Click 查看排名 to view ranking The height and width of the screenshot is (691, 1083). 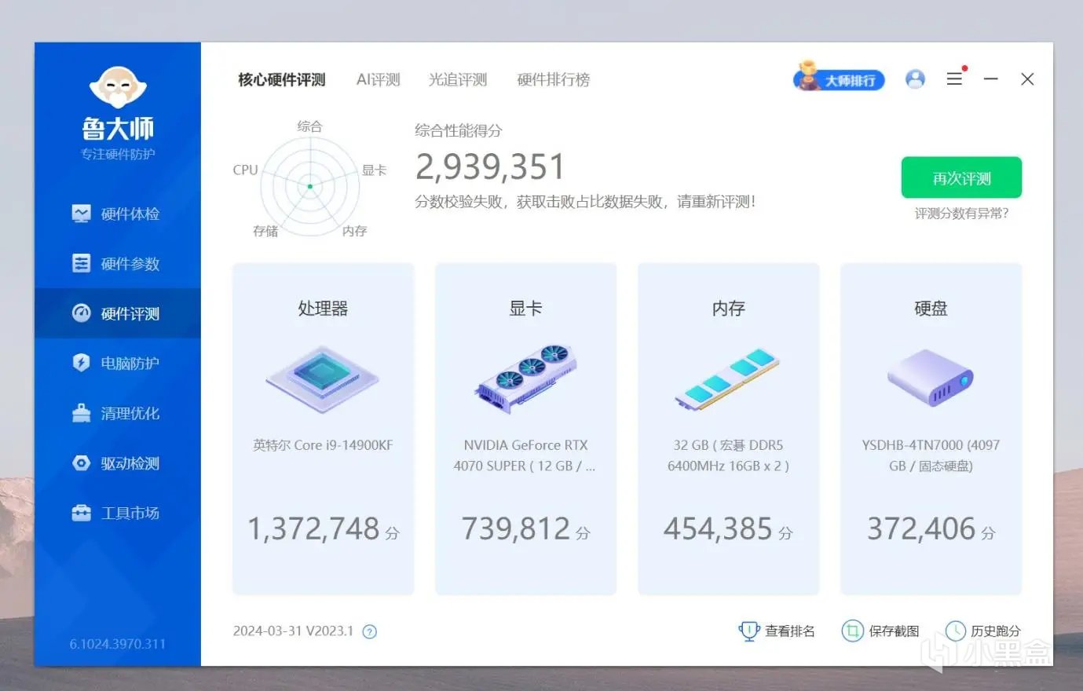777,631
